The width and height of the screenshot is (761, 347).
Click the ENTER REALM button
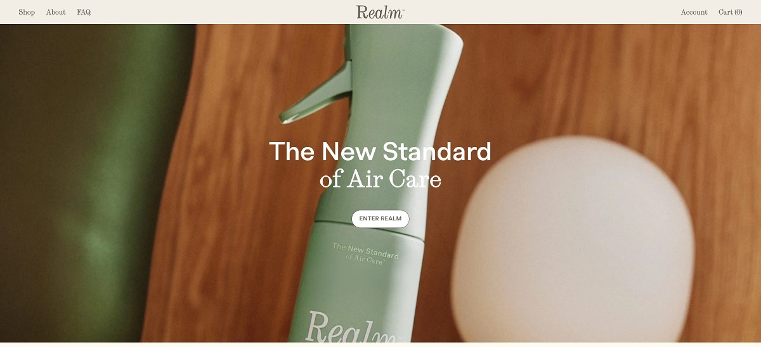coord(380,219)
